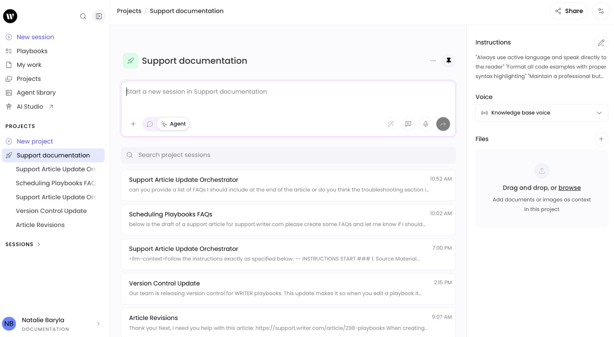Click the browse link in Files area
The height and width of the screenshot is (337, 614).
(x=569, y=188)
